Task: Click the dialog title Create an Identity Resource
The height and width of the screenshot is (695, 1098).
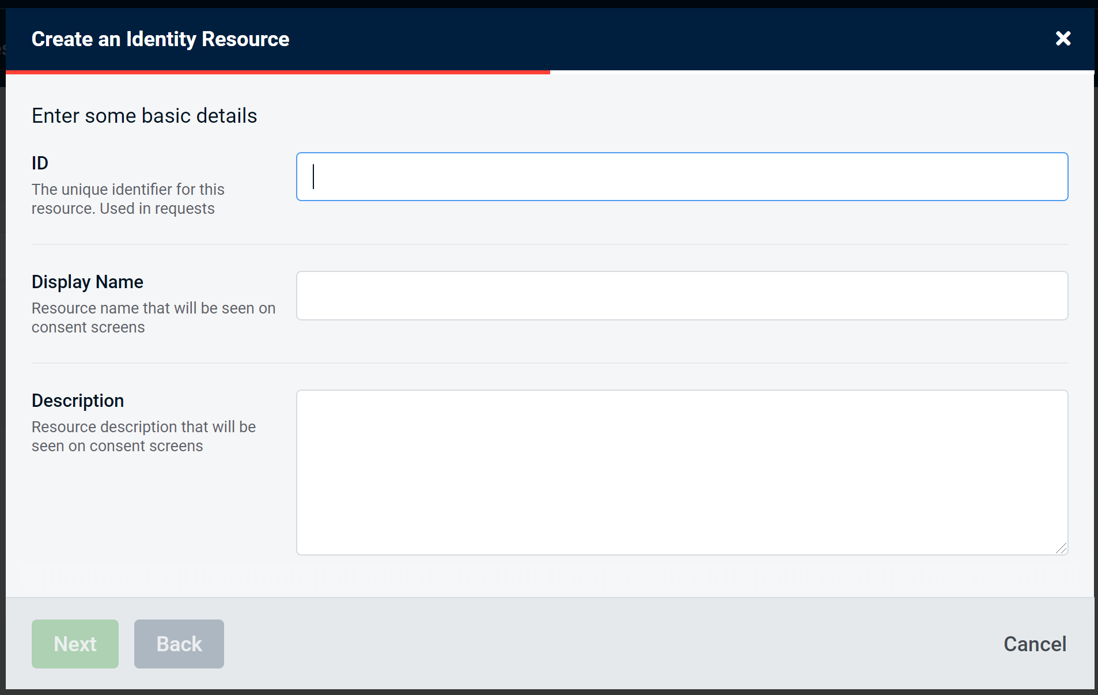Action: tap(160, 39)
